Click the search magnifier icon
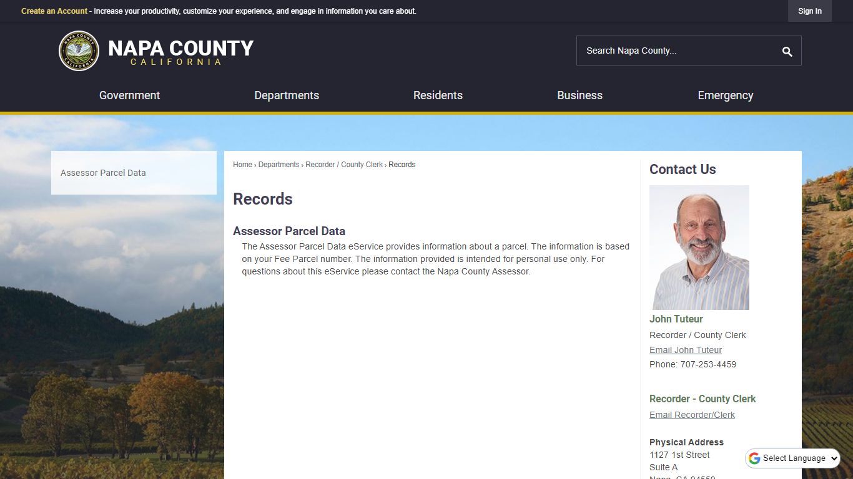Image resolution: width=853 pixels, height=479 pixels. pos(787,51)
